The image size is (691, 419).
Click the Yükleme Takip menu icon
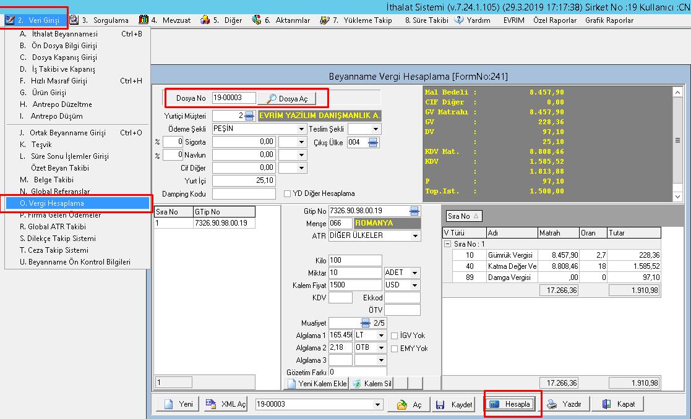[325, 20]
